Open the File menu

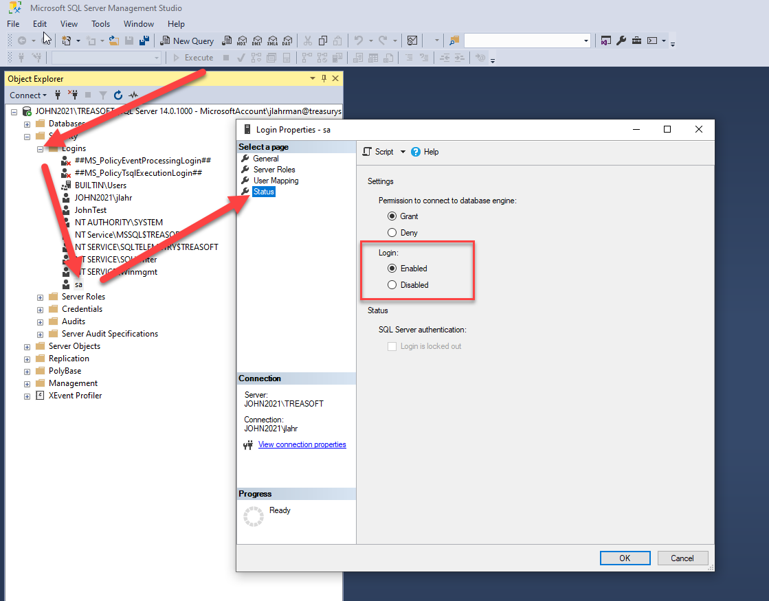pyautogui.click(x=13, y=24)
